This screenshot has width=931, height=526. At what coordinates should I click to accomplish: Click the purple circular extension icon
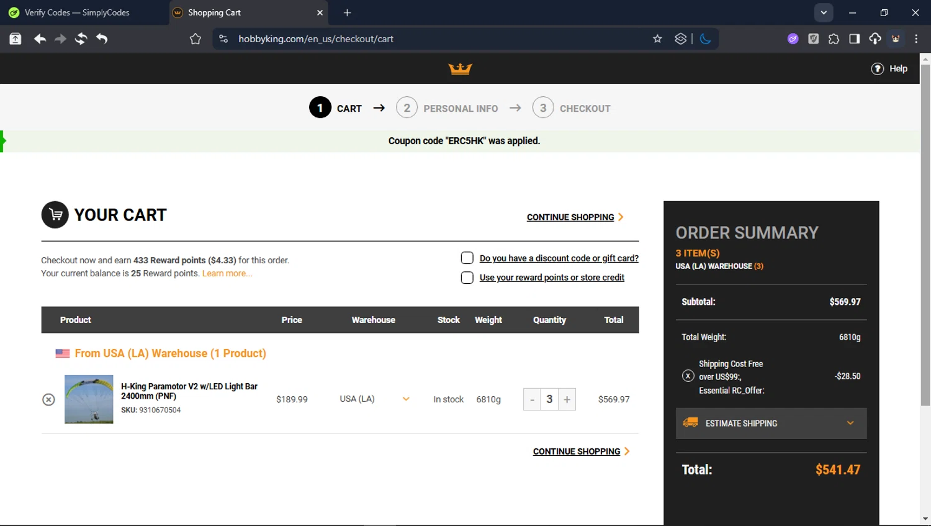793,39
